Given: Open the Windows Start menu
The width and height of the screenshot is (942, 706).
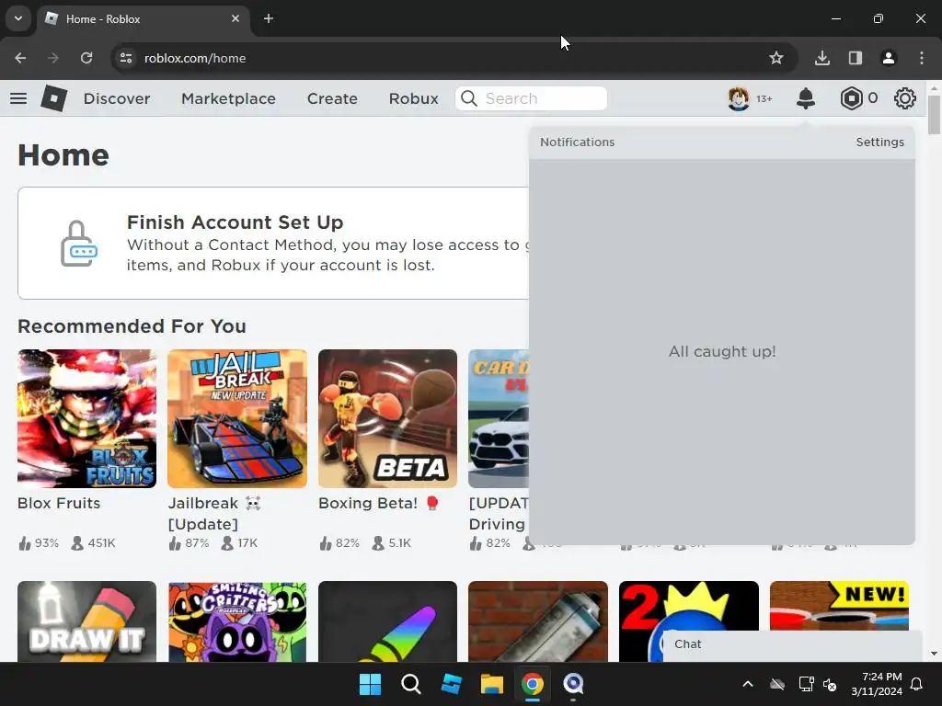Looking at the screenshot, I should (370, 684).
